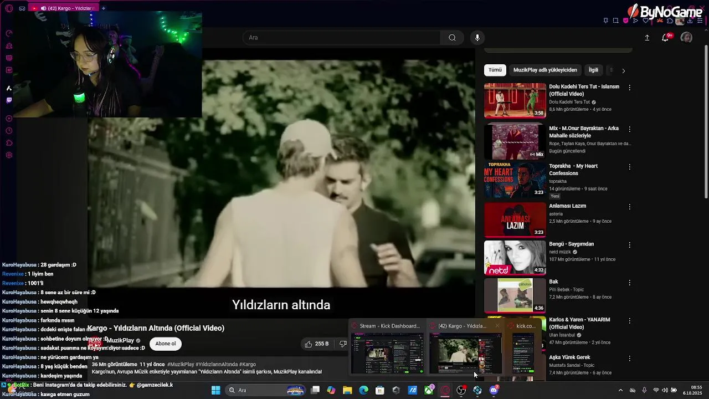The image size is (709, 399).
Task: Click the YouTube search magnifier button
Action: [452, 38]
